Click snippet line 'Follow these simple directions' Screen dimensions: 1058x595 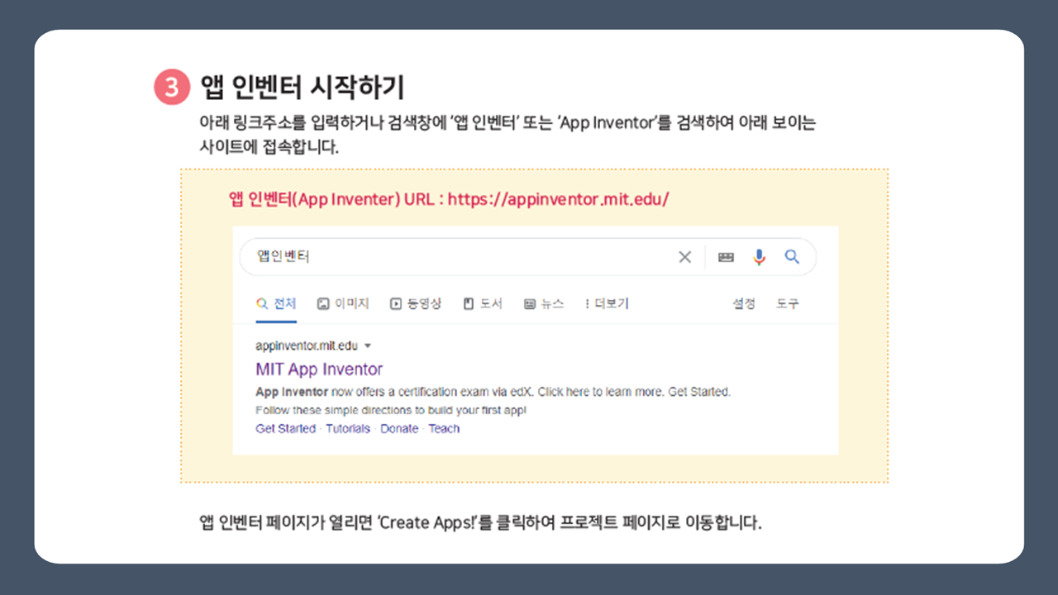[x=391, y=410]
